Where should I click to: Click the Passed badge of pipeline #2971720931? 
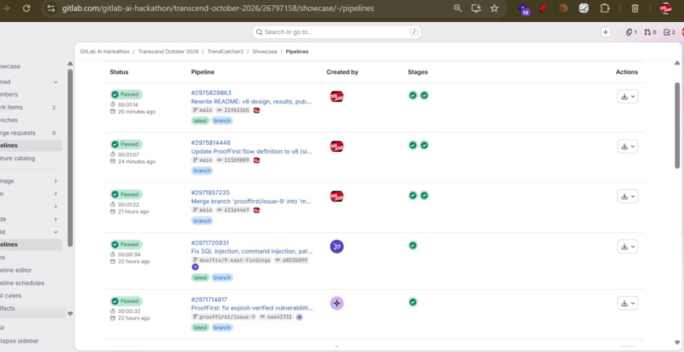coord(126,244)
